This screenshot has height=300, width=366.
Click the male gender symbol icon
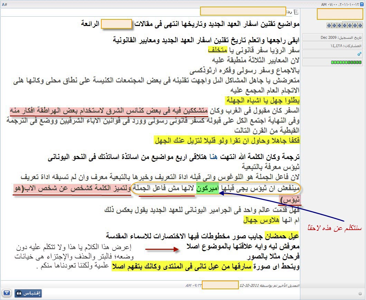(x=359, y=54)
